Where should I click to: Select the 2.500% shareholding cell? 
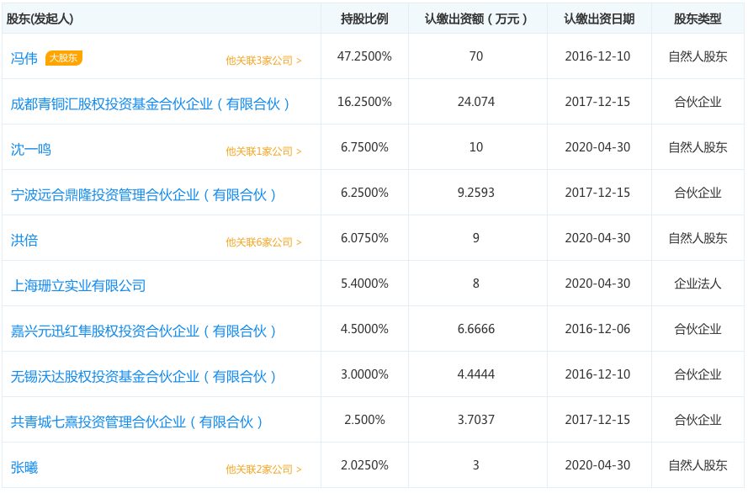point(364,420)
